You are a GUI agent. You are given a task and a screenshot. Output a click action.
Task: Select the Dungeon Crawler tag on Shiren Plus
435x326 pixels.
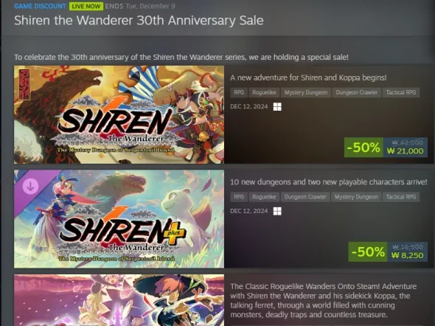(305, 197)
